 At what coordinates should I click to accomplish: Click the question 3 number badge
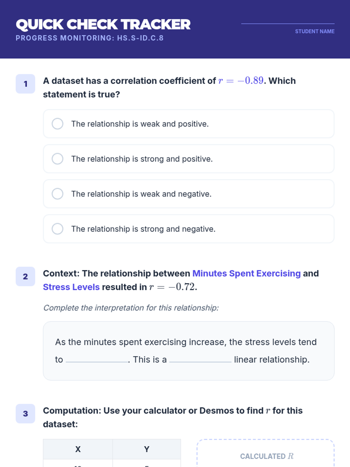(25, 414)
